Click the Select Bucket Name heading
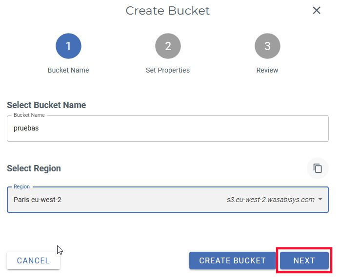 tap(46, 105)
